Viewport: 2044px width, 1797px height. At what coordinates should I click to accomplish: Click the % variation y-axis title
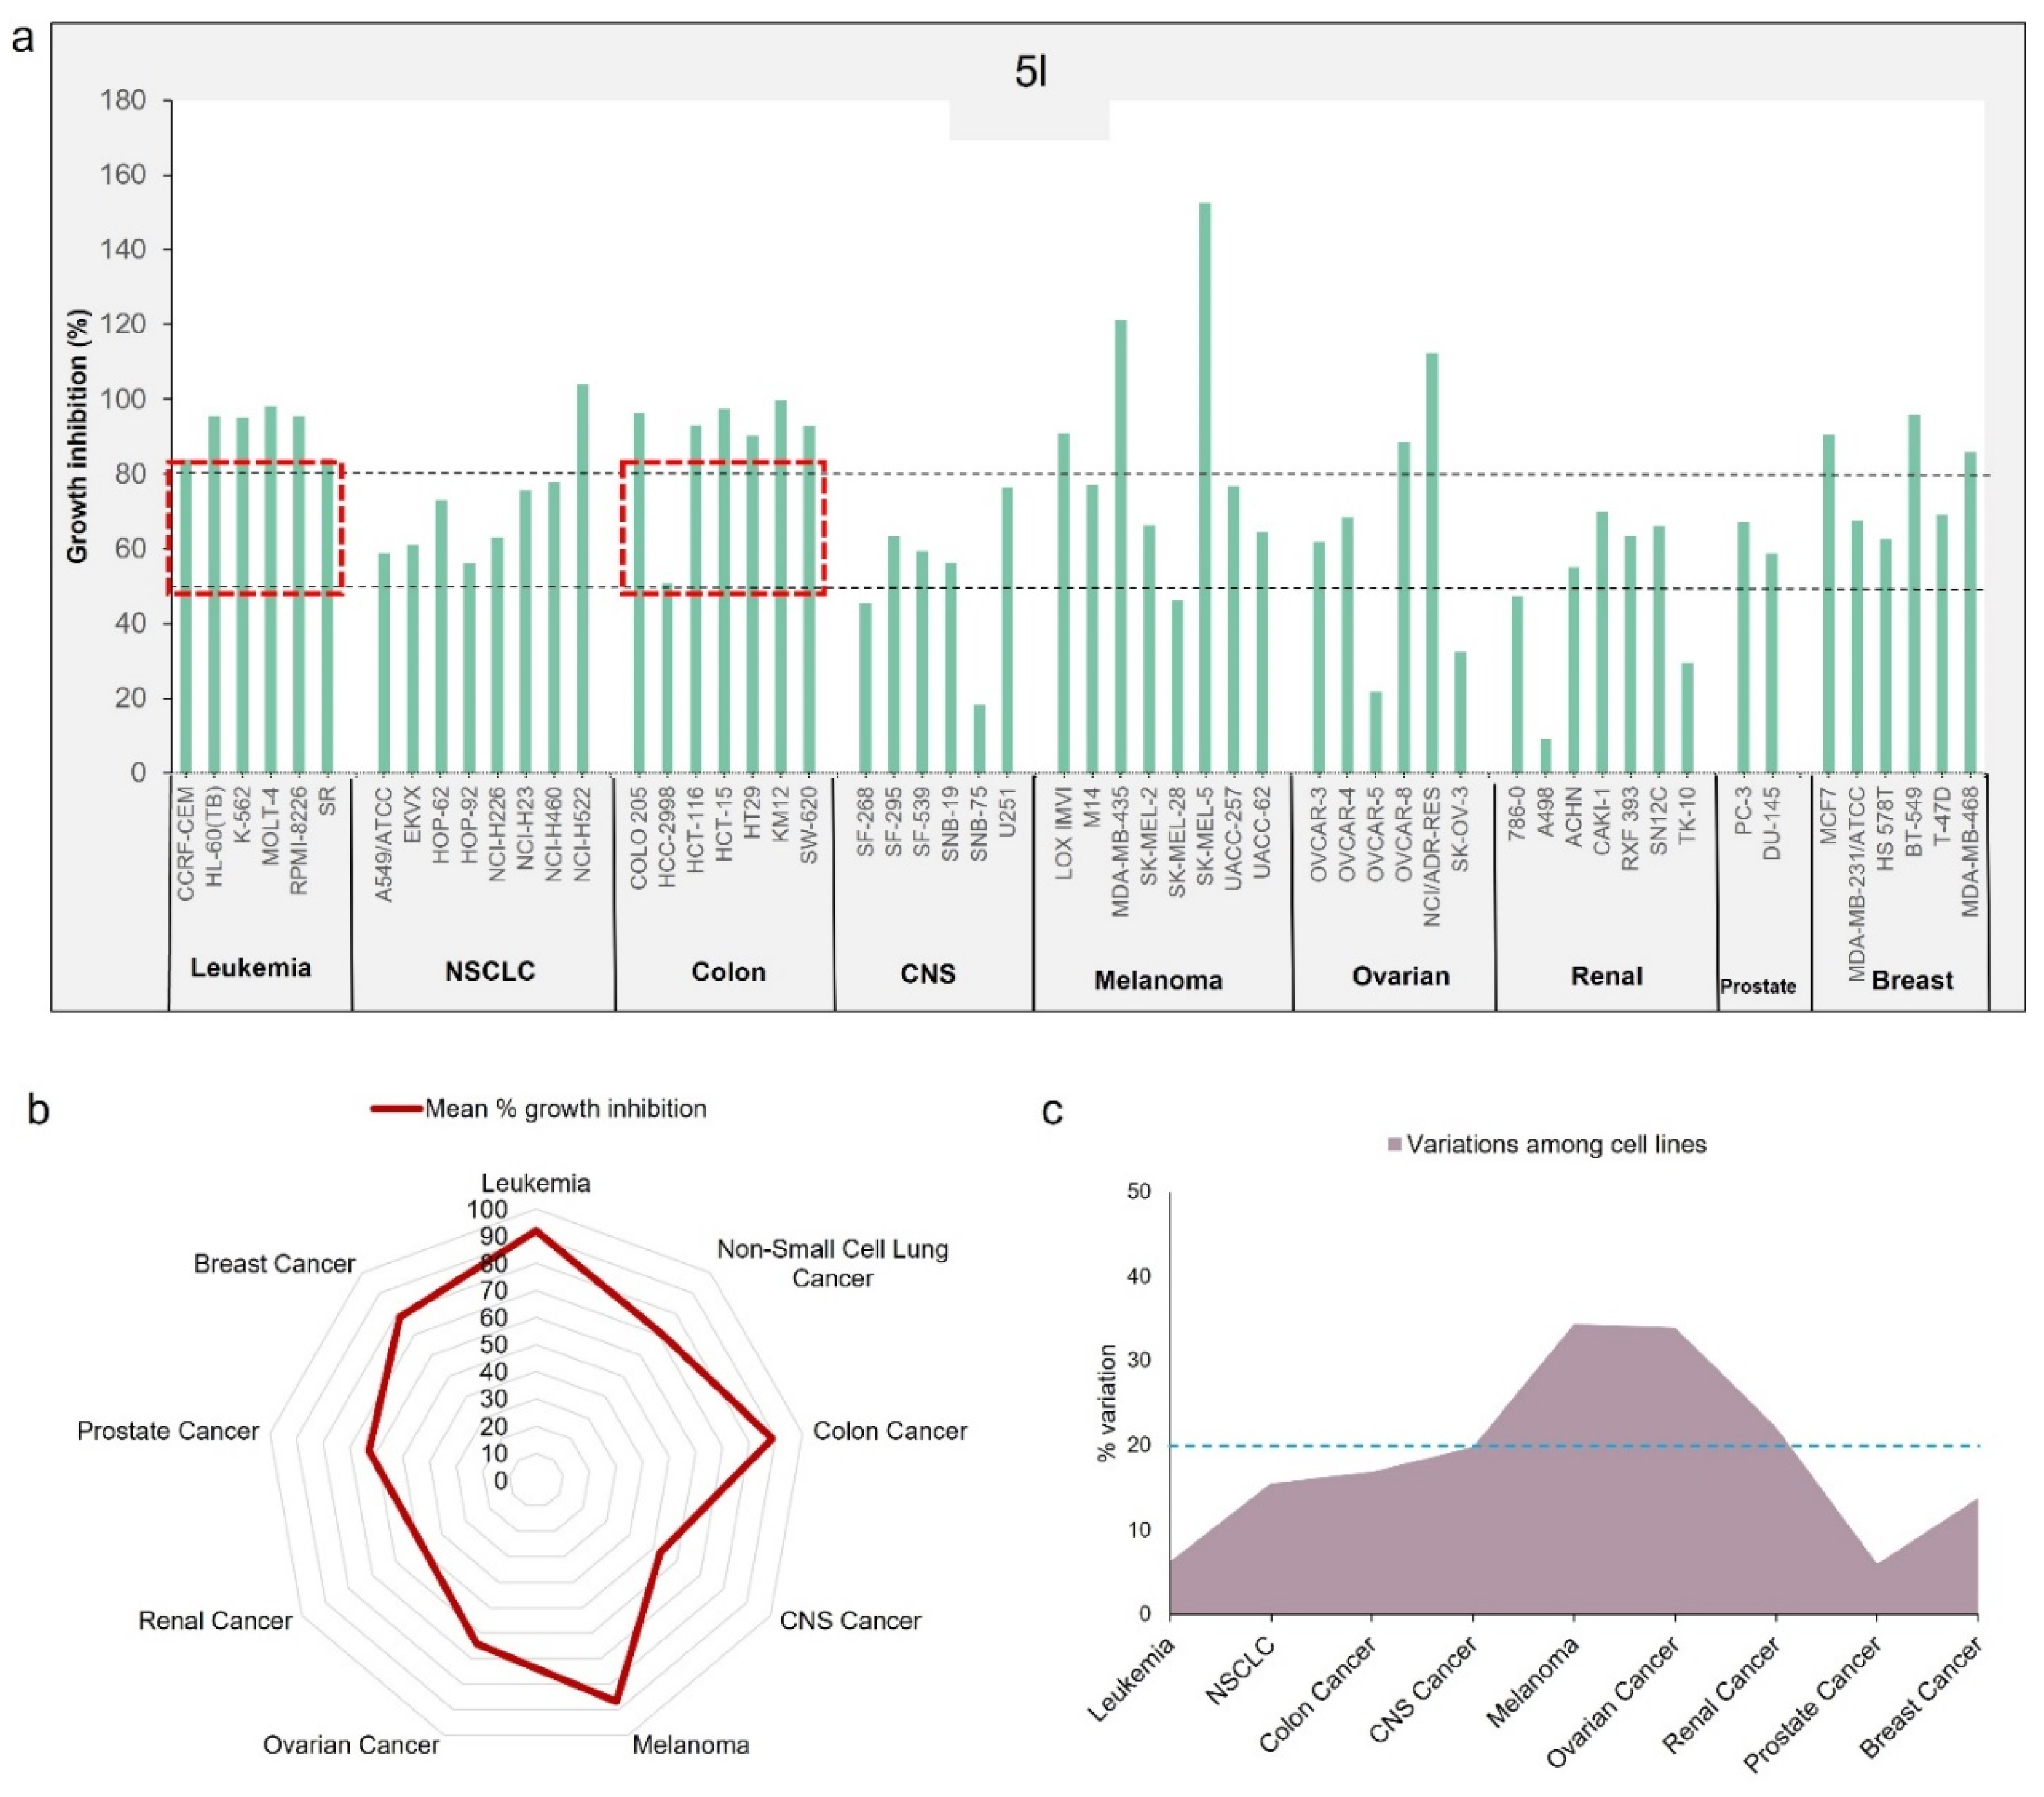[1107, 1403]
